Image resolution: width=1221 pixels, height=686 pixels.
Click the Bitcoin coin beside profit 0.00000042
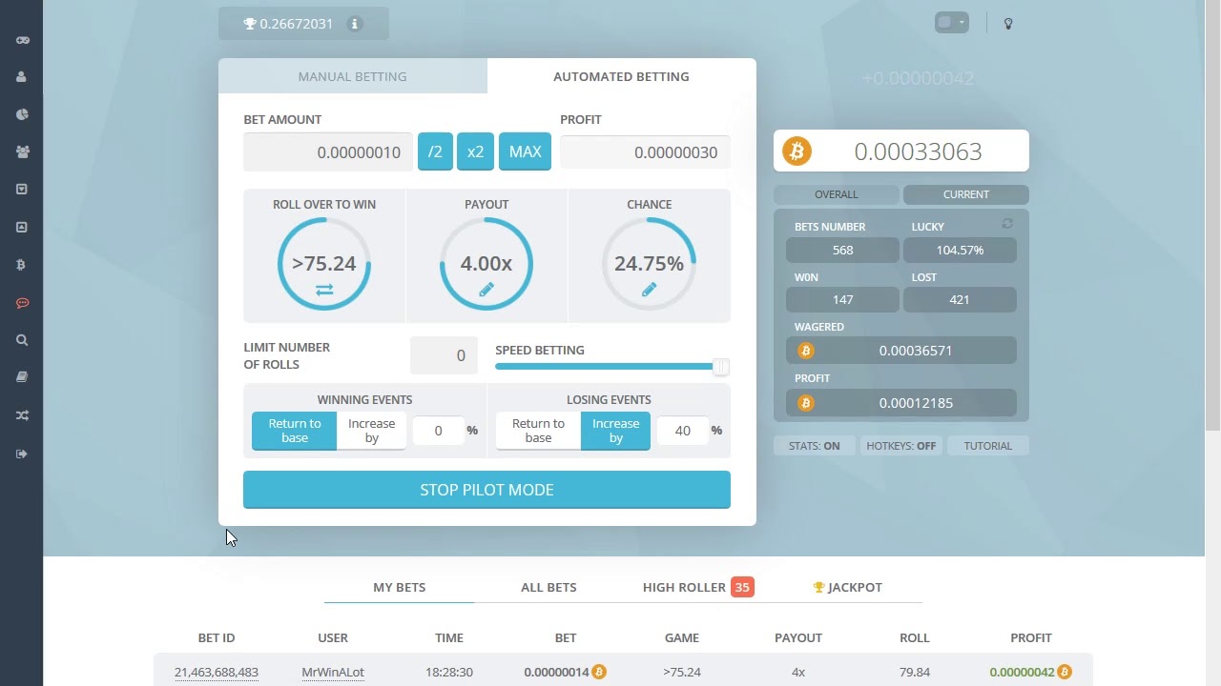[x=1065, y=672]
